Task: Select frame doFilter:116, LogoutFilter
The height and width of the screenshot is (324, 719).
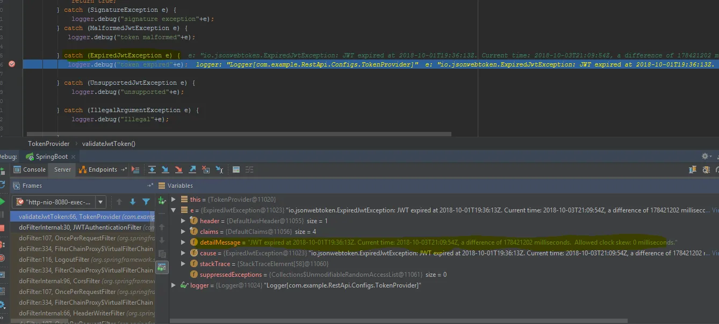Action: coord(82,260)
